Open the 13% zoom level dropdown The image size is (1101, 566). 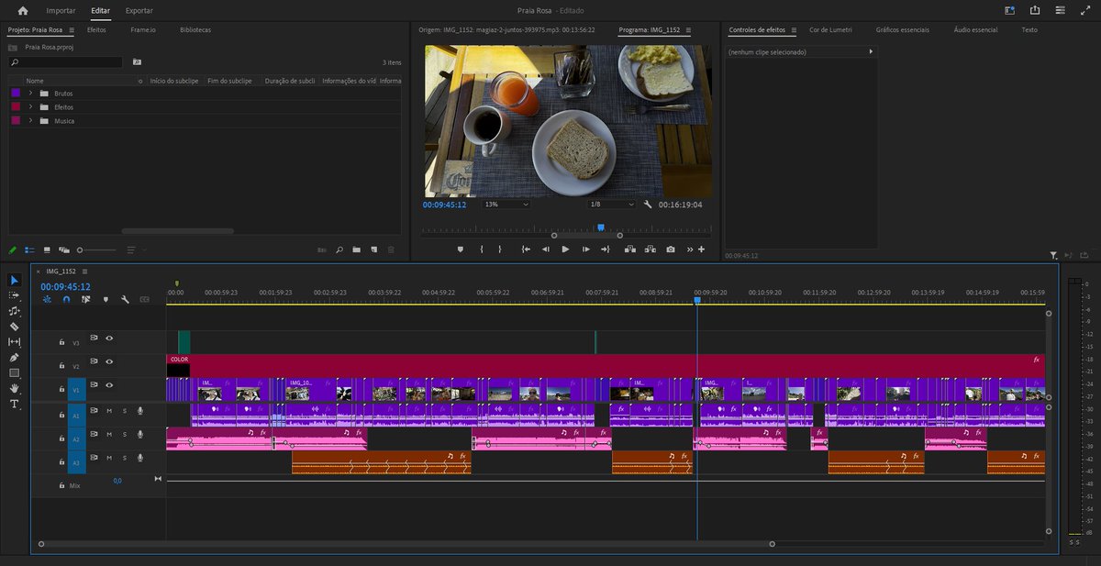point(506,205)
